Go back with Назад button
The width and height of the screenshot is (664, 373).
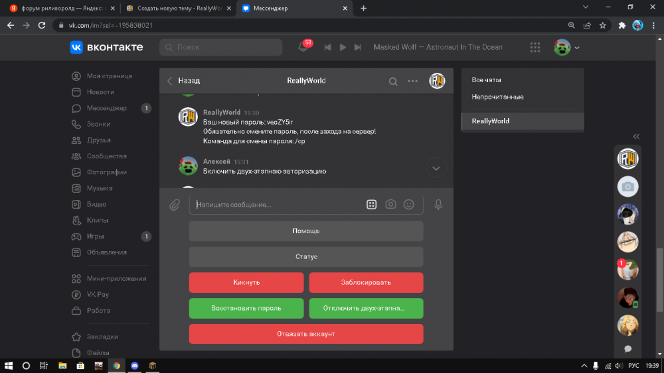click(x=183, y=81)
